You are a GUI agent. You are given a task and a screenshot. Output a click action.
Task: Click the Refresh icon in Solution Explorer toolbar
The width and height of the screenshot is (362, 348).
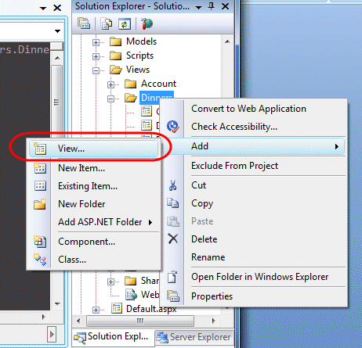click(x=125, y=24)
